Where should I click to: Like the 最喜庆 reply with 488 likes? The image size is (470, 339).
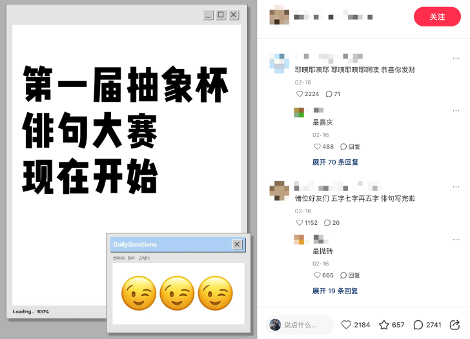click(x=317, y=146)
